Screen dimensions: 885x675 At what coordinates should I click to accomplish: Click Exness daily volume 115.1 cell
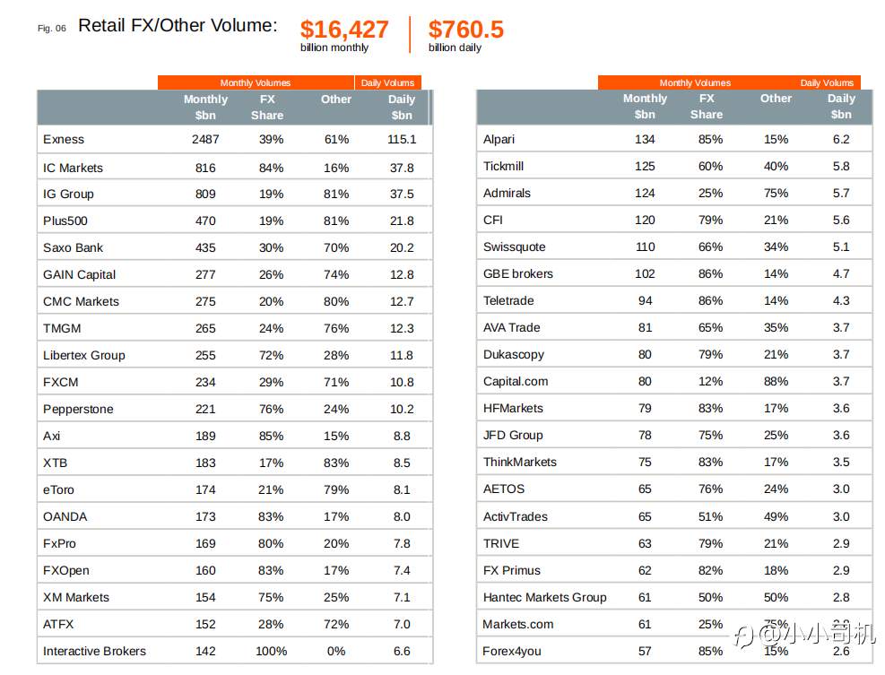tap(402, 140)
